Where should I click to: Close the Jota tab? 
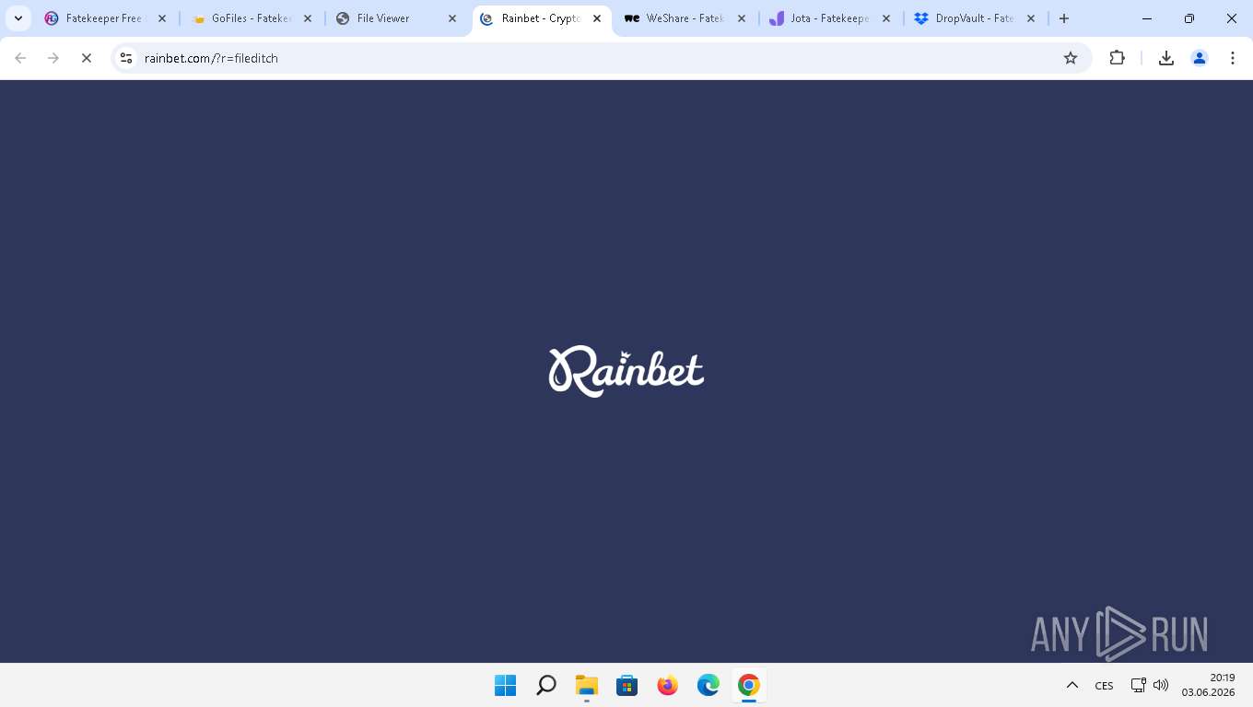pyautogui.click(x=886, y=18)
